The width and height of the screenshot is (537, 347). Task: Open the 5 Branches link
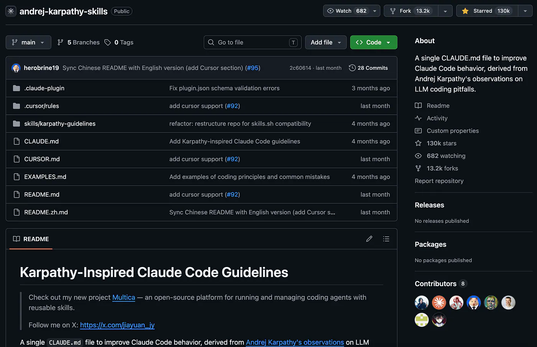79,42
